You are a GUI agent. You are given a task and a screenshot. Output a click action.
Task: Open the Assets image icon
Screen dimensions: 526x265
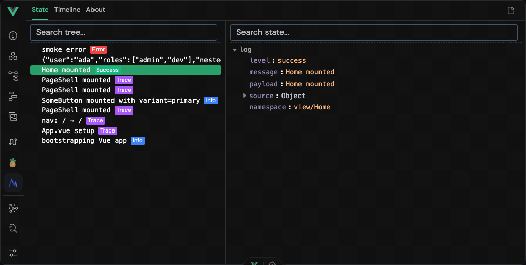point(13,117)
